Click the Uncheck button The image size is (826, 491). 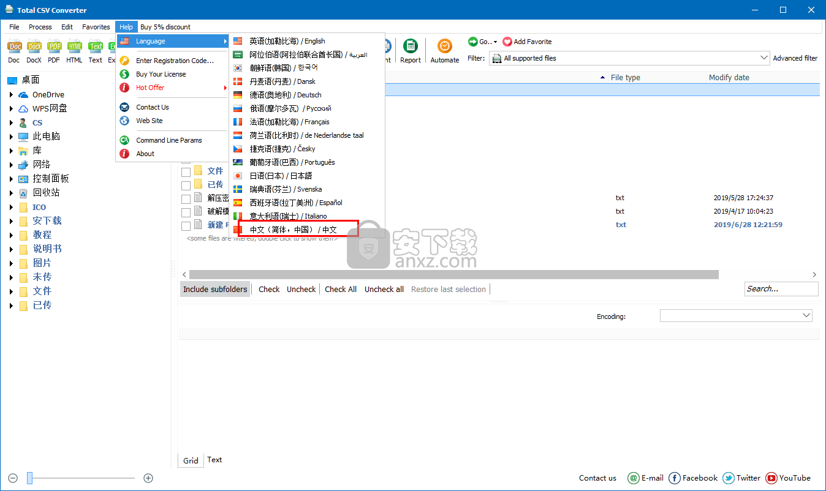301,289
